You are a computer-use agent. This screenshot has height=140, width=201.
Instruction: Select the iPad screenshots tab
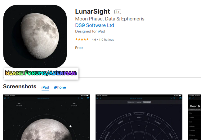point(45,87)
